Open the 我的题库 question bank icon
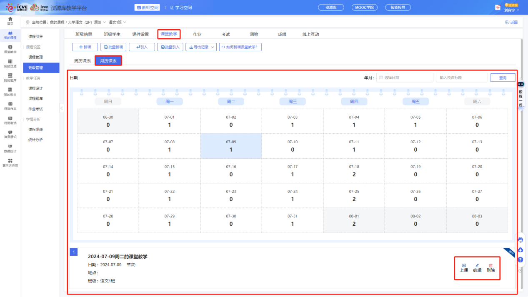 (x=10, y=75)
